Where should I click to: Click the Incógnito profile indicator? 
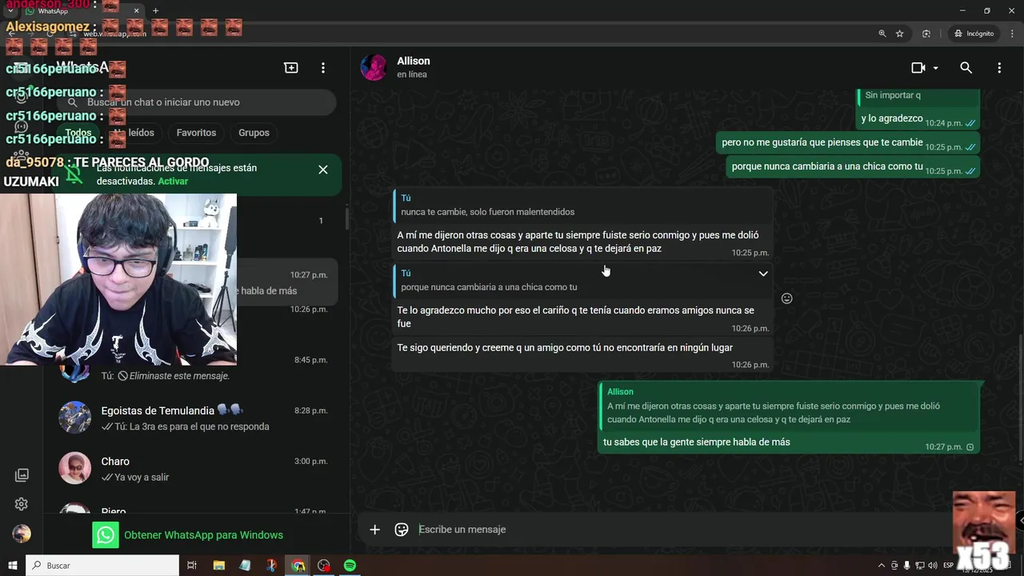click(974, 34)
